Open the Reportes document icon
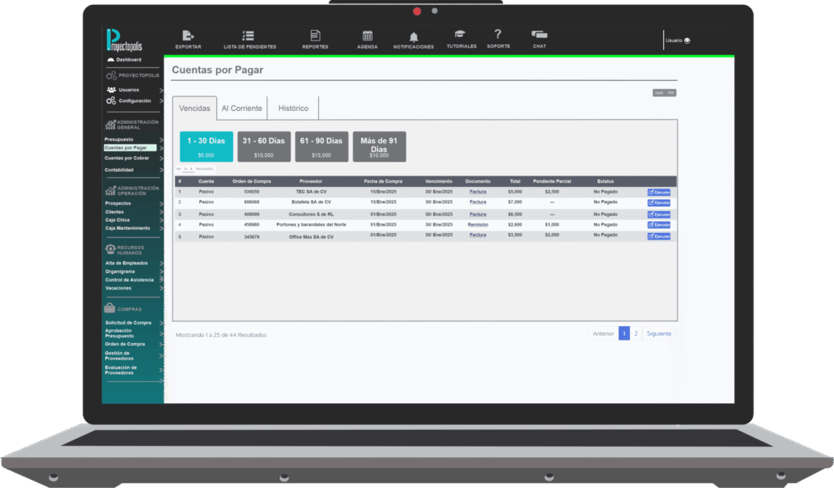Image resolution: width=834 pixels, height=488 pixels. click(315, 36)
